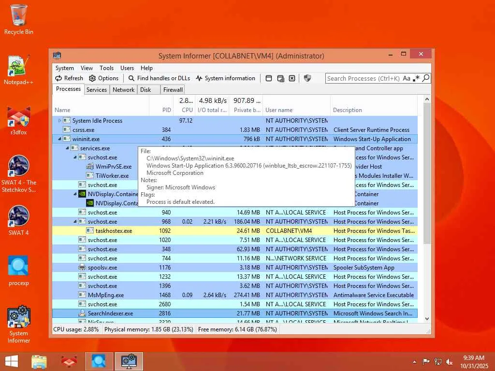The width and height of the screenshot is (495, 371).
Task: Switch to the Services tab
Action: 97,89
